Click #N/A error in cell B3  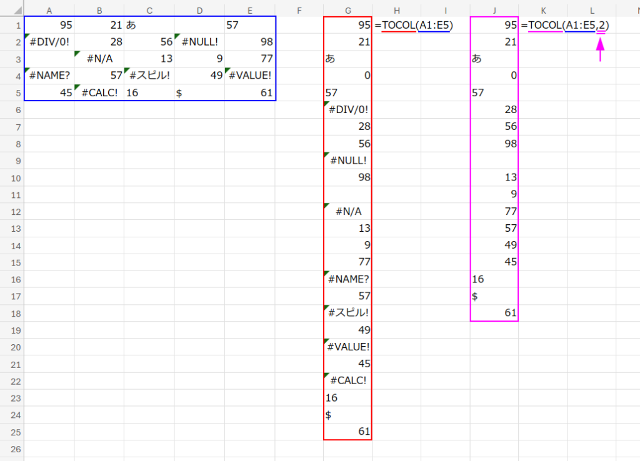(x=99, y=59)
